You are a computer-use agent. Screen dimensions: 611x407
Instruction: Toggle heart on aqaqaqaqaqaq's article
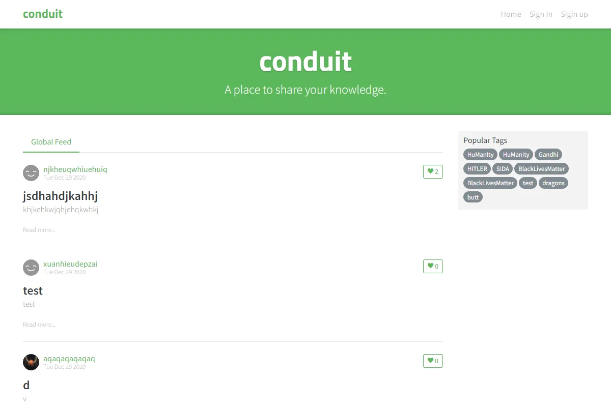433,361
